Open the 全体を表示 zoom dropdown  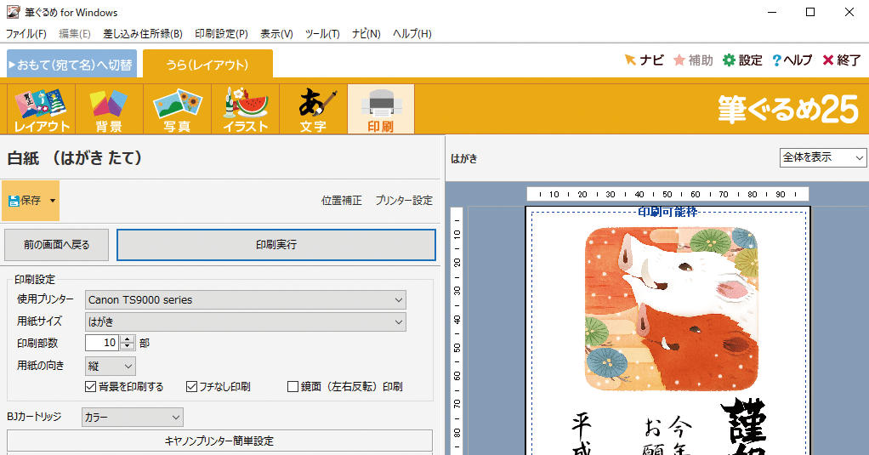coord(823,157)
